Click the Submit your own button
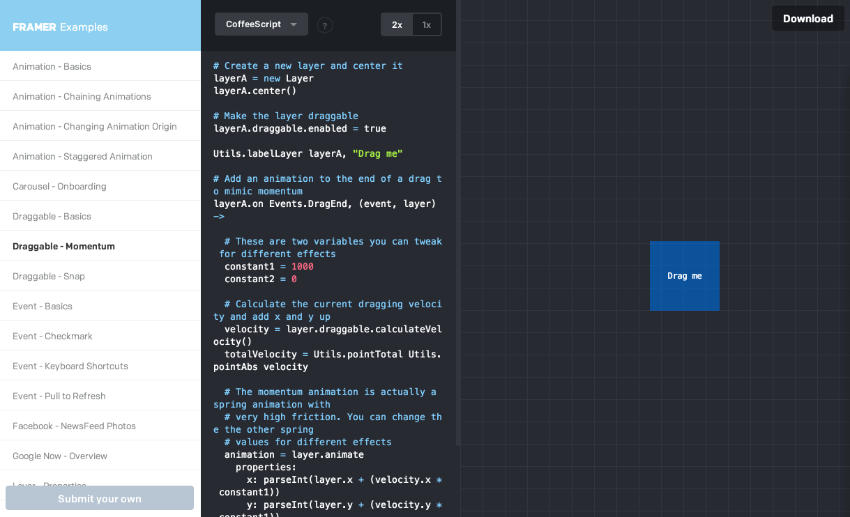 [99, 497]
